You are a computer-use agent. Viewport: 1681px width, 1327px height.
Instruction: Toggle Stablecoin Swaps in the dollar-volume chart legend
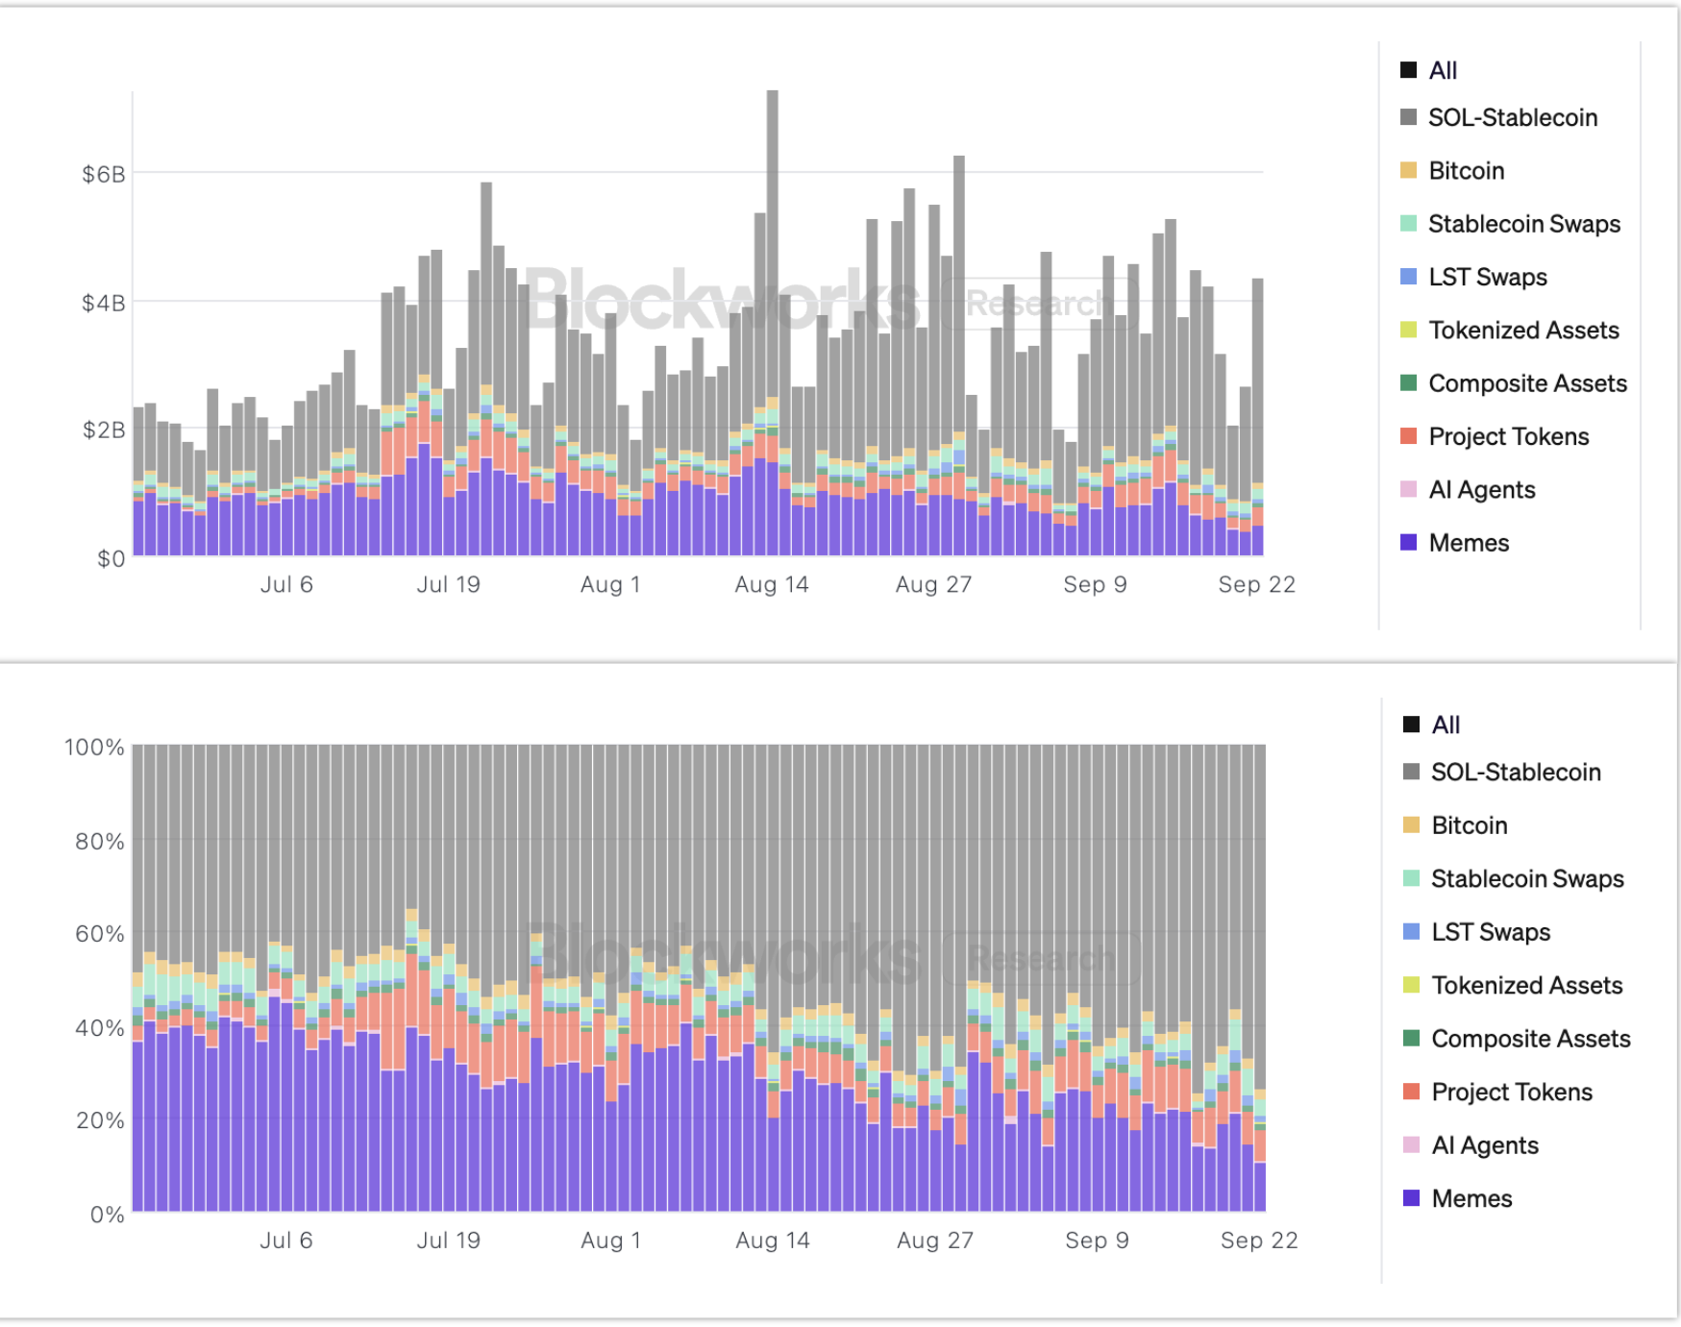click(1523, 224)
